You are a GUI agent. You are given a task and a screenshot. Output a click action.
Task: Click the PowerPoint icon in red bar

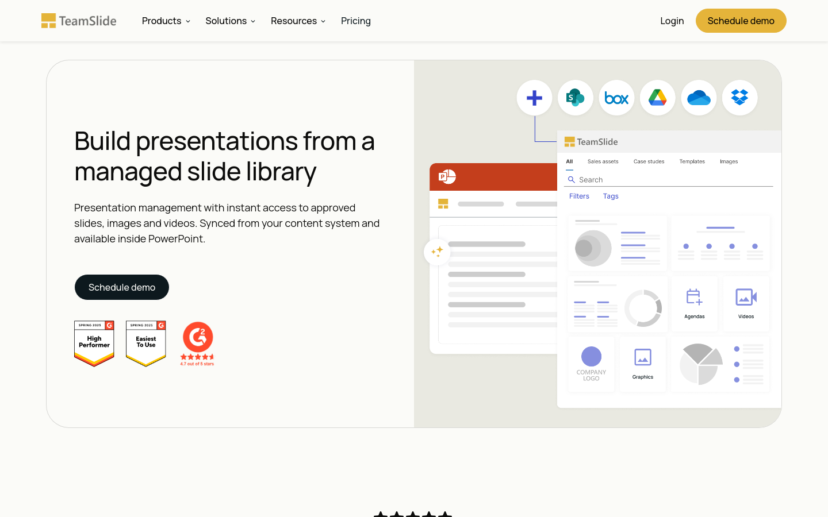447,177
